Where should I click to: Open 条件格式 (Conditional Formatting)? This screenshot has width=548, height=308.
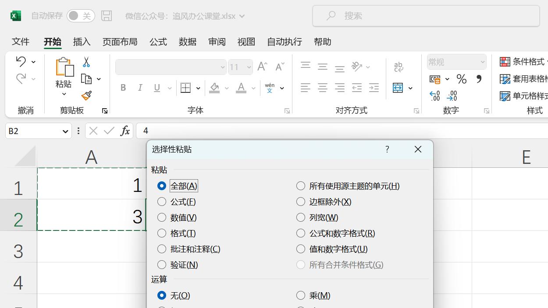click(528, 61)
